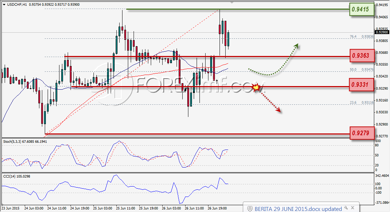Viewport: 390px width, 212px height.
Task: Click the current price tag 0.93900
Action: pyautogui.click(x=381, y=32)
